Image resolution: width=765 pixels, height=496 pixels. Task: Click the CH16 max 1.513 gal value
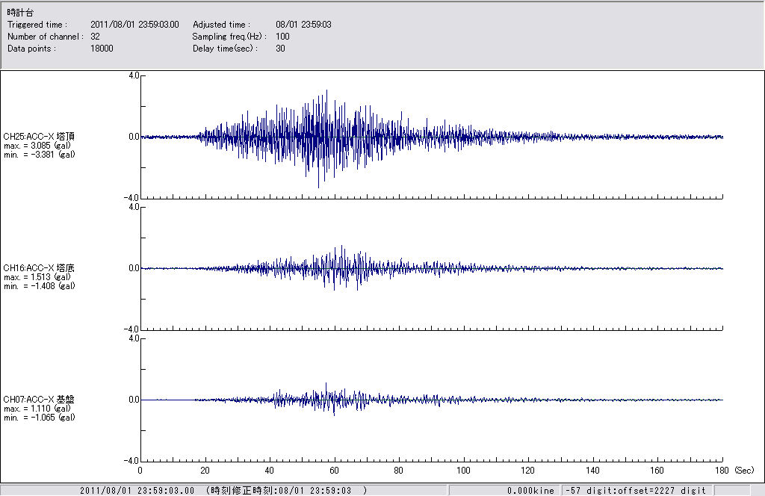[37, 276]
